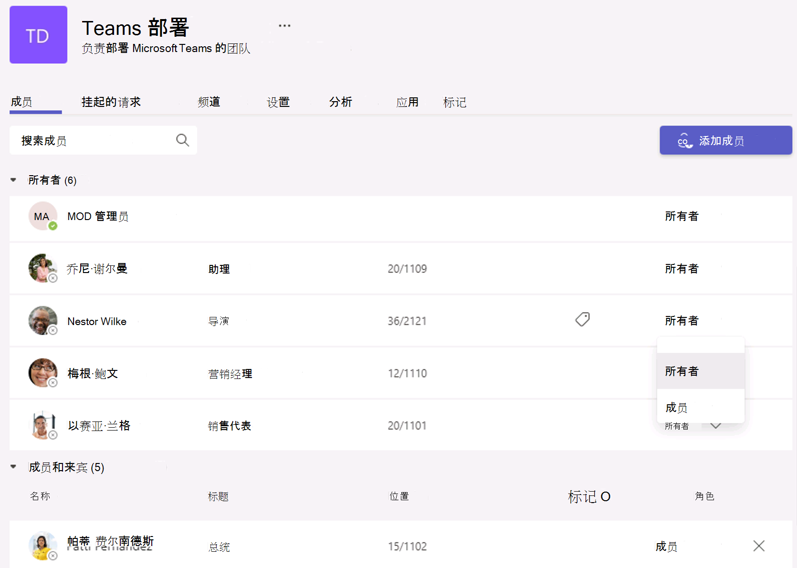The image size is (797, 568).
Task: Open 所有者 role dropdown for 乔尼·谢尔曼
Action: point(682,269)
